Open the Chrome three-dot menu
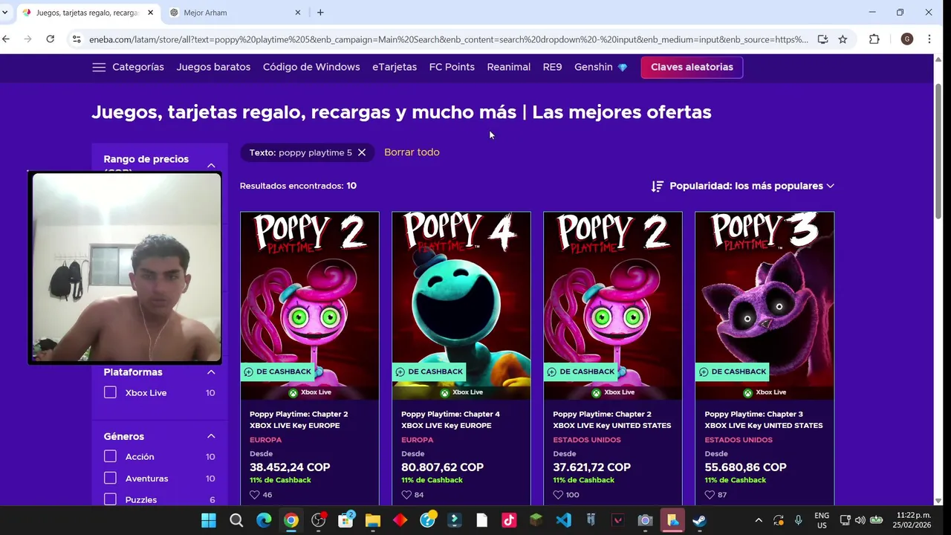The image size is (951, 535). click(929, 39)
